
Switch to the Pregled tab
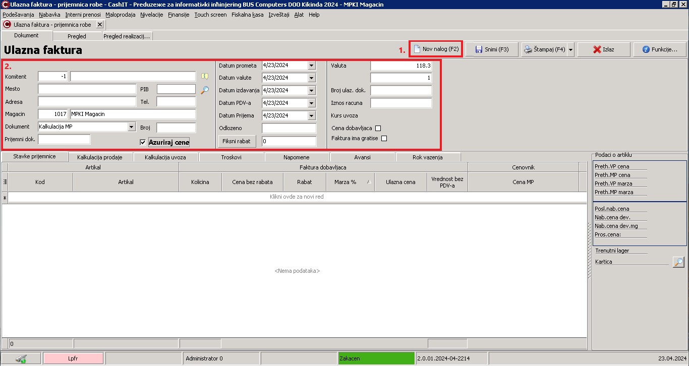[x=77, y=36]
